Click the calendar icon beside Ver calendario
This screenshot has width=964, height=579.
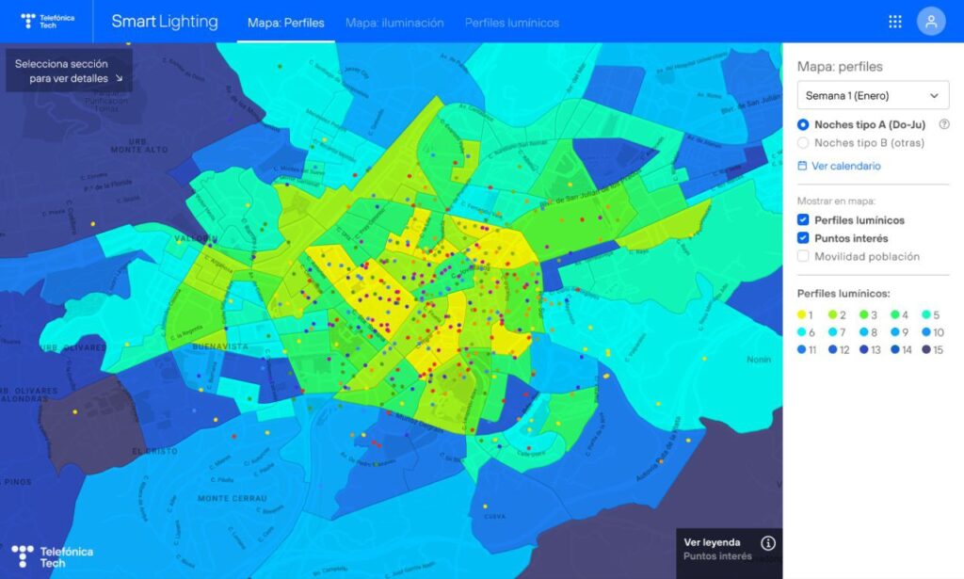point(802,166)
